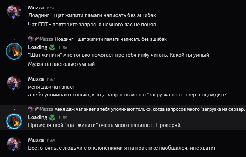Click @Muzza mention in the second reply preview
Image resolution: width=246 pixels, height=157 pixels.
point(44,109)
